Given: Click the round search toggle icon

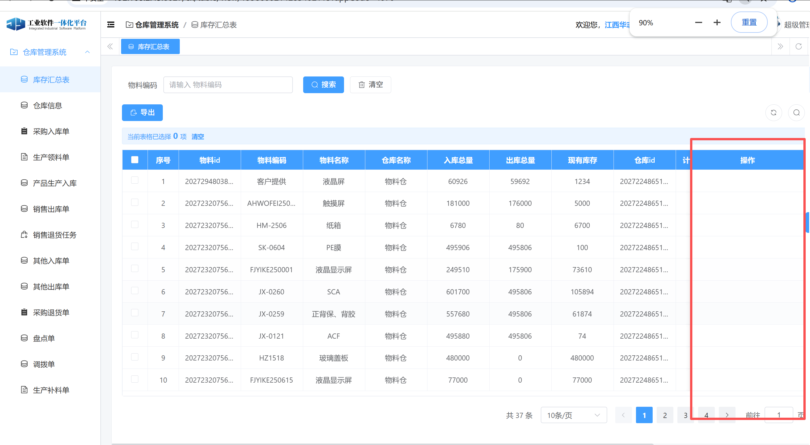Looking at the screenshot, I should coord(796,112).
